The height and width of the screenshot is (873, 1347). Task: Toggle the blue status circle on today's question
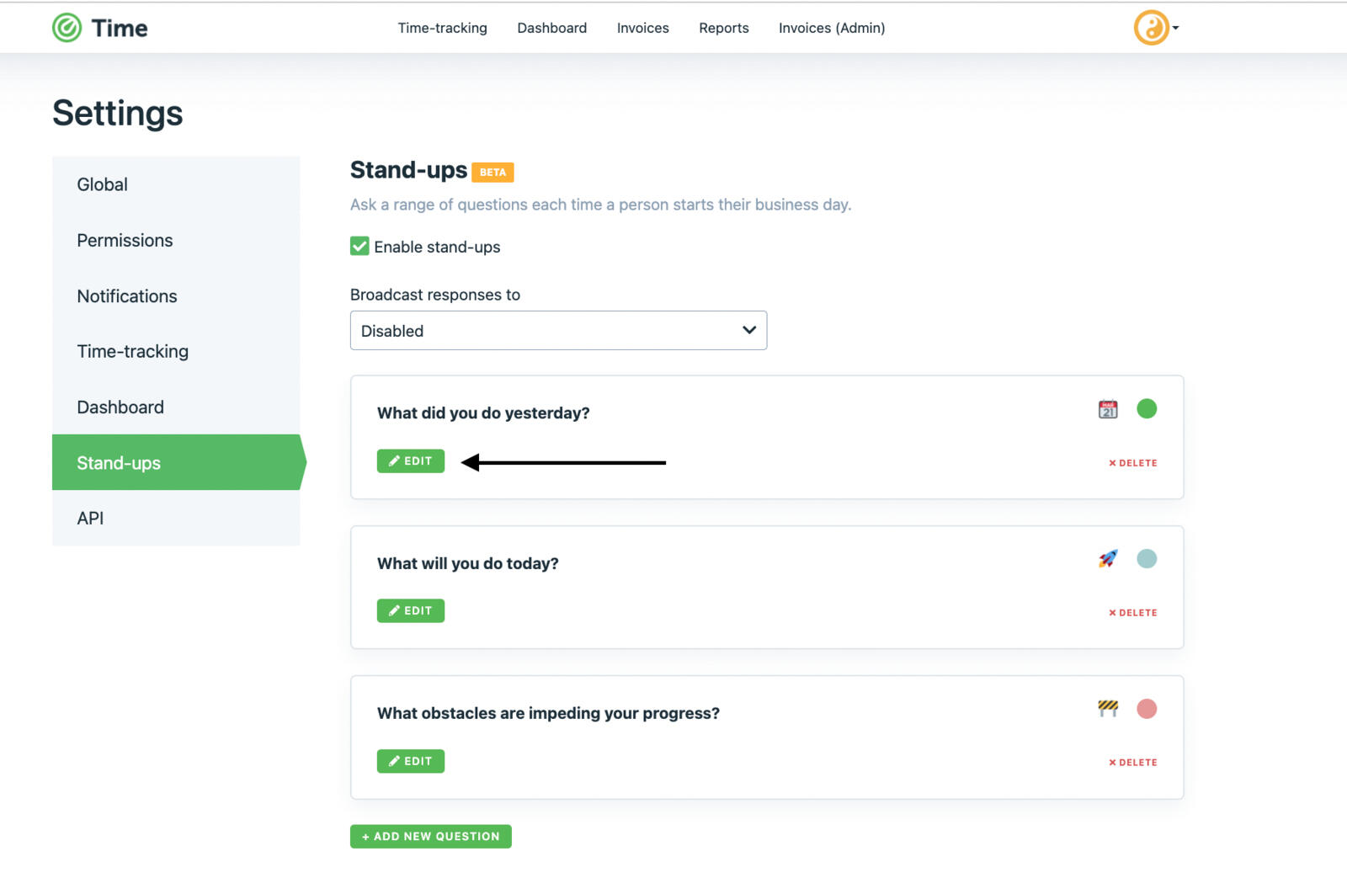(1147, 558)
